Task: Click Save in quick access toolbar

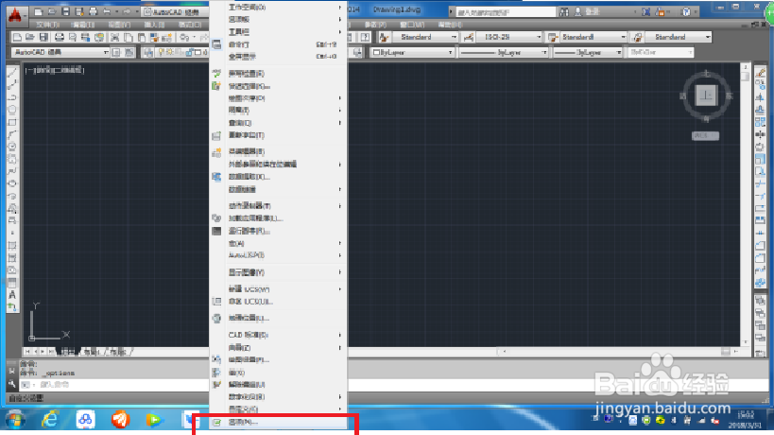Action: click(65, 12)
